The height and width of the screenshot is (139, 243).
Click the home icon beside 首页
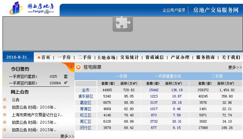click(x=39, y=58)
